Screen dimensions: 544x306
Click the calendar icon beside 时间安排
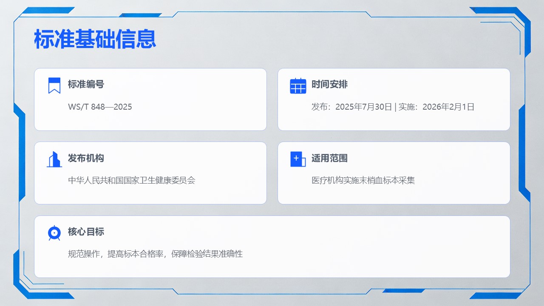pyautogui.click(x=298, y=86)
